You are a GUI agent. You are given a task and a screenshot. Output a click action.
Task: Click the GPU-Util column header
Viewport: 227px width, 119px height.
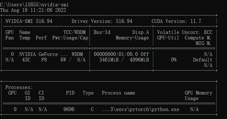point(168,38)
